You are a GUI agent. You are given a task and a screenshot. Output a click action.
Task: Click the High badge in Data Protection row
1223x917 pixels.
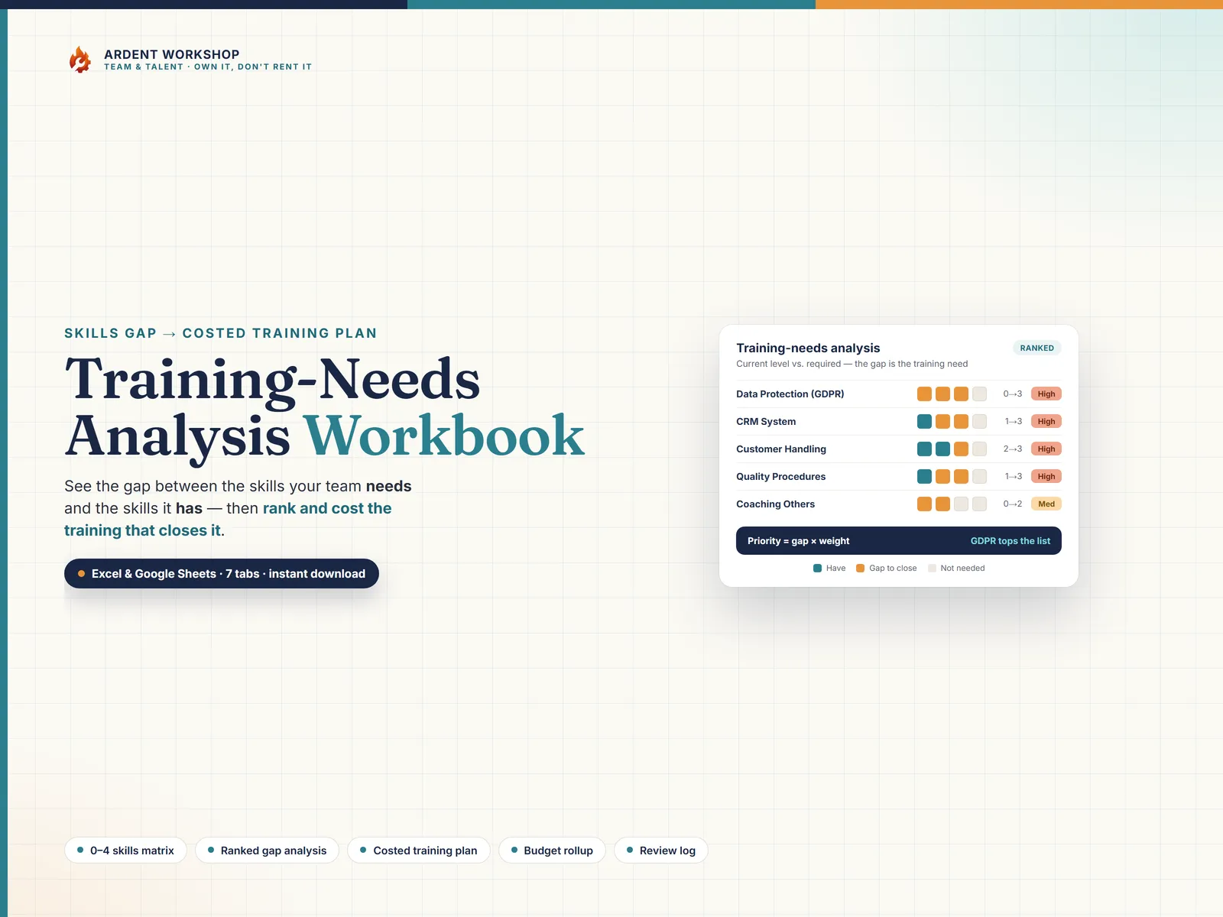(1046, 394)
